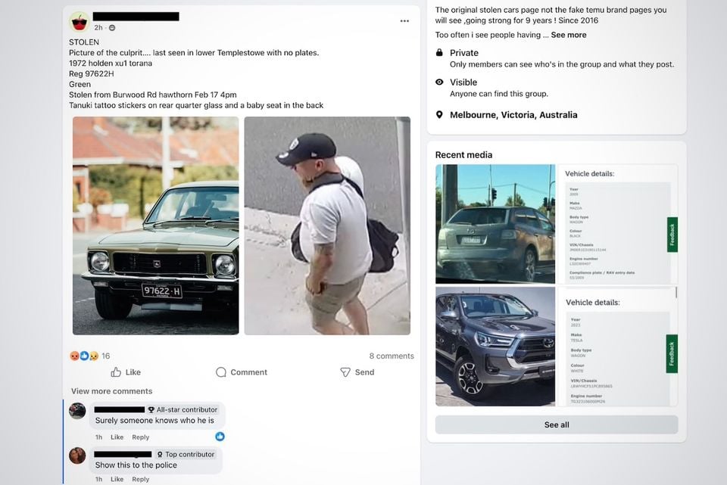The height and width of the screenshot is (485, 727).
Task: Click See all recent media button
Action: click(557, 424)
